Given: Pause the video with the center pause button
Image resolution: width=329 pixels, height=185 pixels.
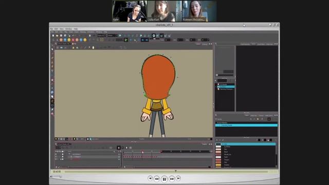Looking at the screenshot, I should (164, 179).
